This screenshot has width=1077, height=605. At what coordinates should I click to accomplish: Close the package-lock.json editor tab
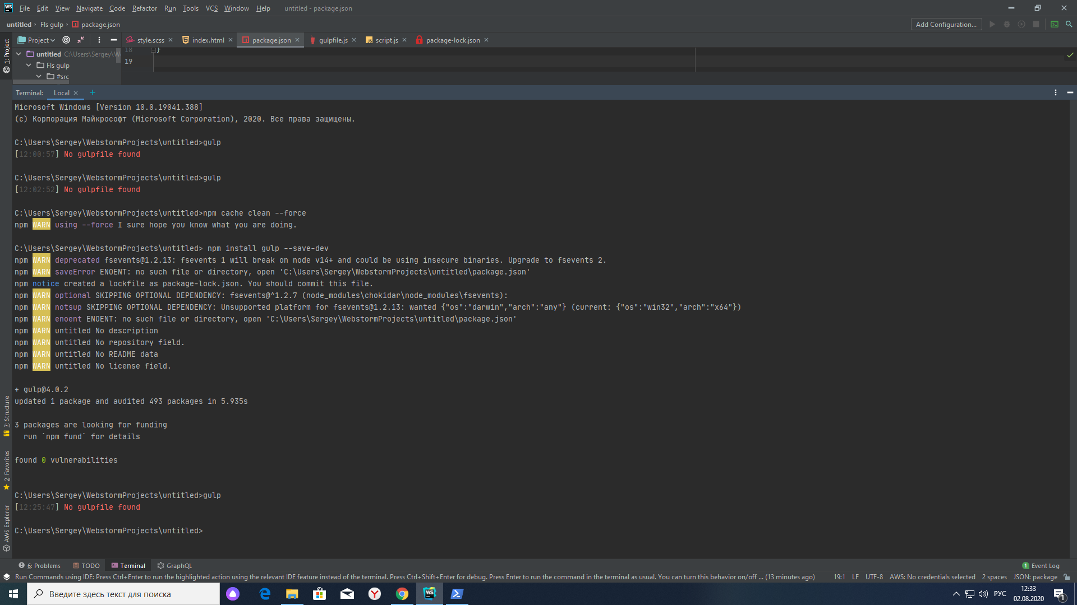[x=486, y=40]
